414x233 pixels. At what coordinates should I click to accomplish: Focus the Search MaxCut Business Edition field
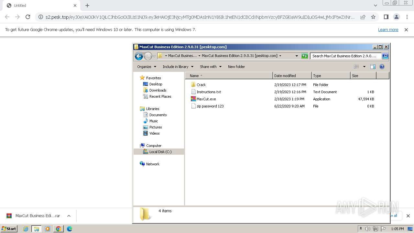point(346,56)
